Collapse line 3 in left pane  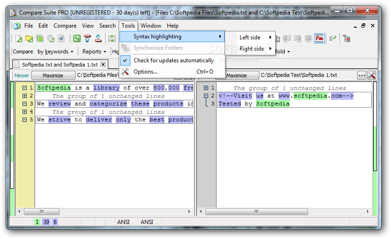24,104
